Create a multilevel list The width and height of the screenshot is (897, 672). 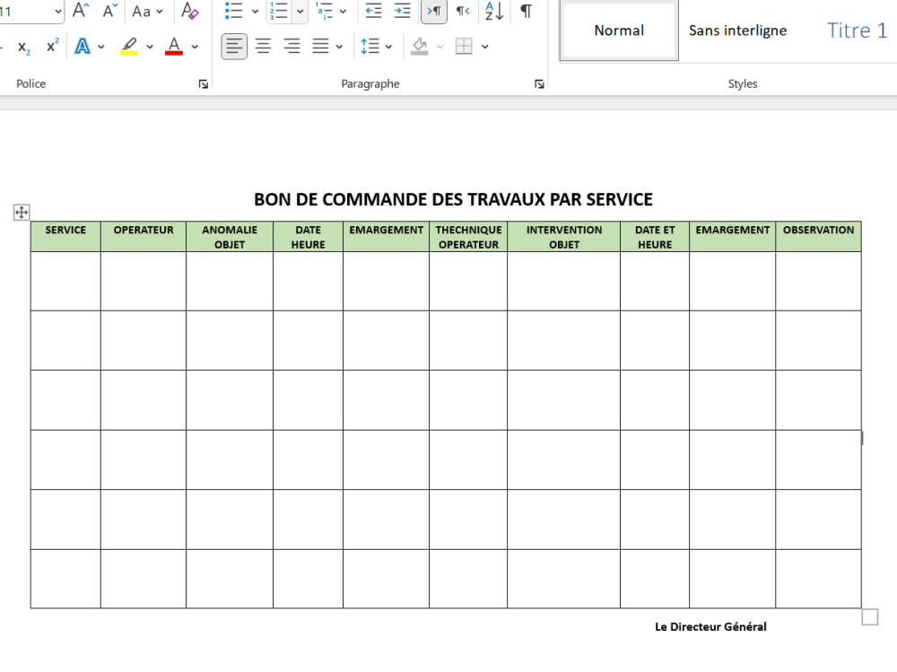[325, 10]
